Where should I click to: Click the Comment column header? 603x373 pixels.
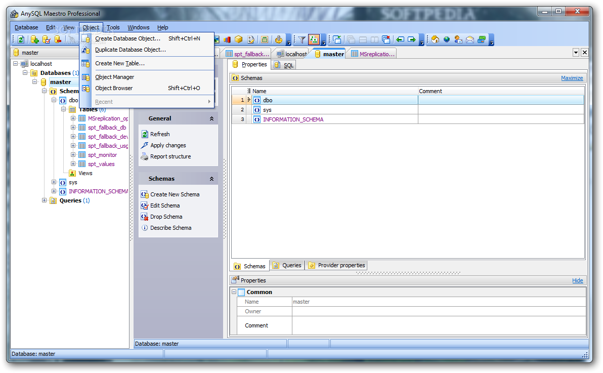(501, 91)
